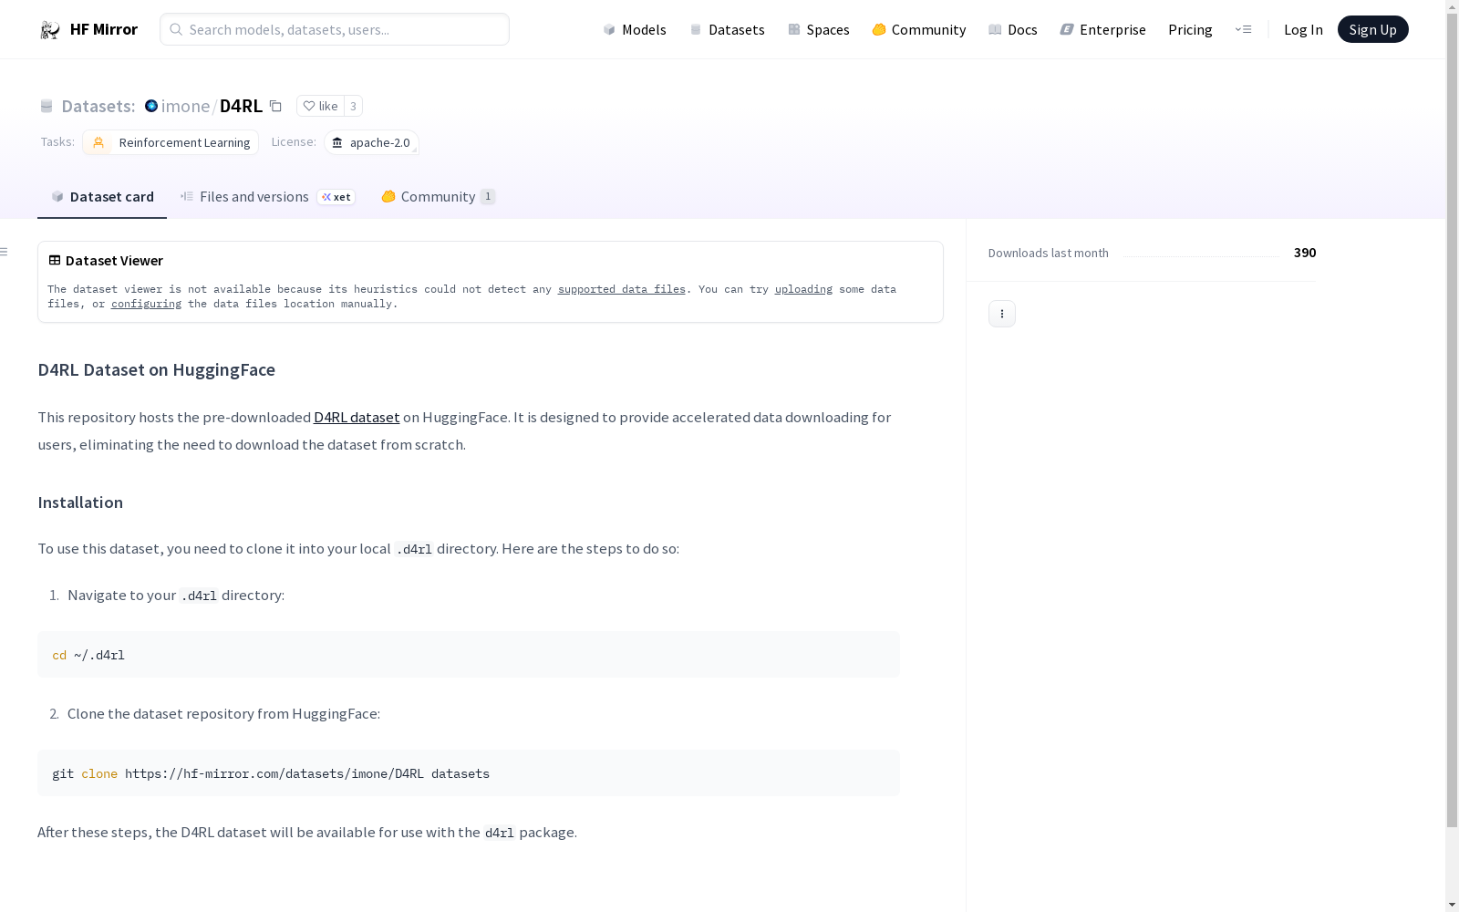Click the Sign Up button
This screenshot has height=912, width=1459.
(x=1372, y=29)
